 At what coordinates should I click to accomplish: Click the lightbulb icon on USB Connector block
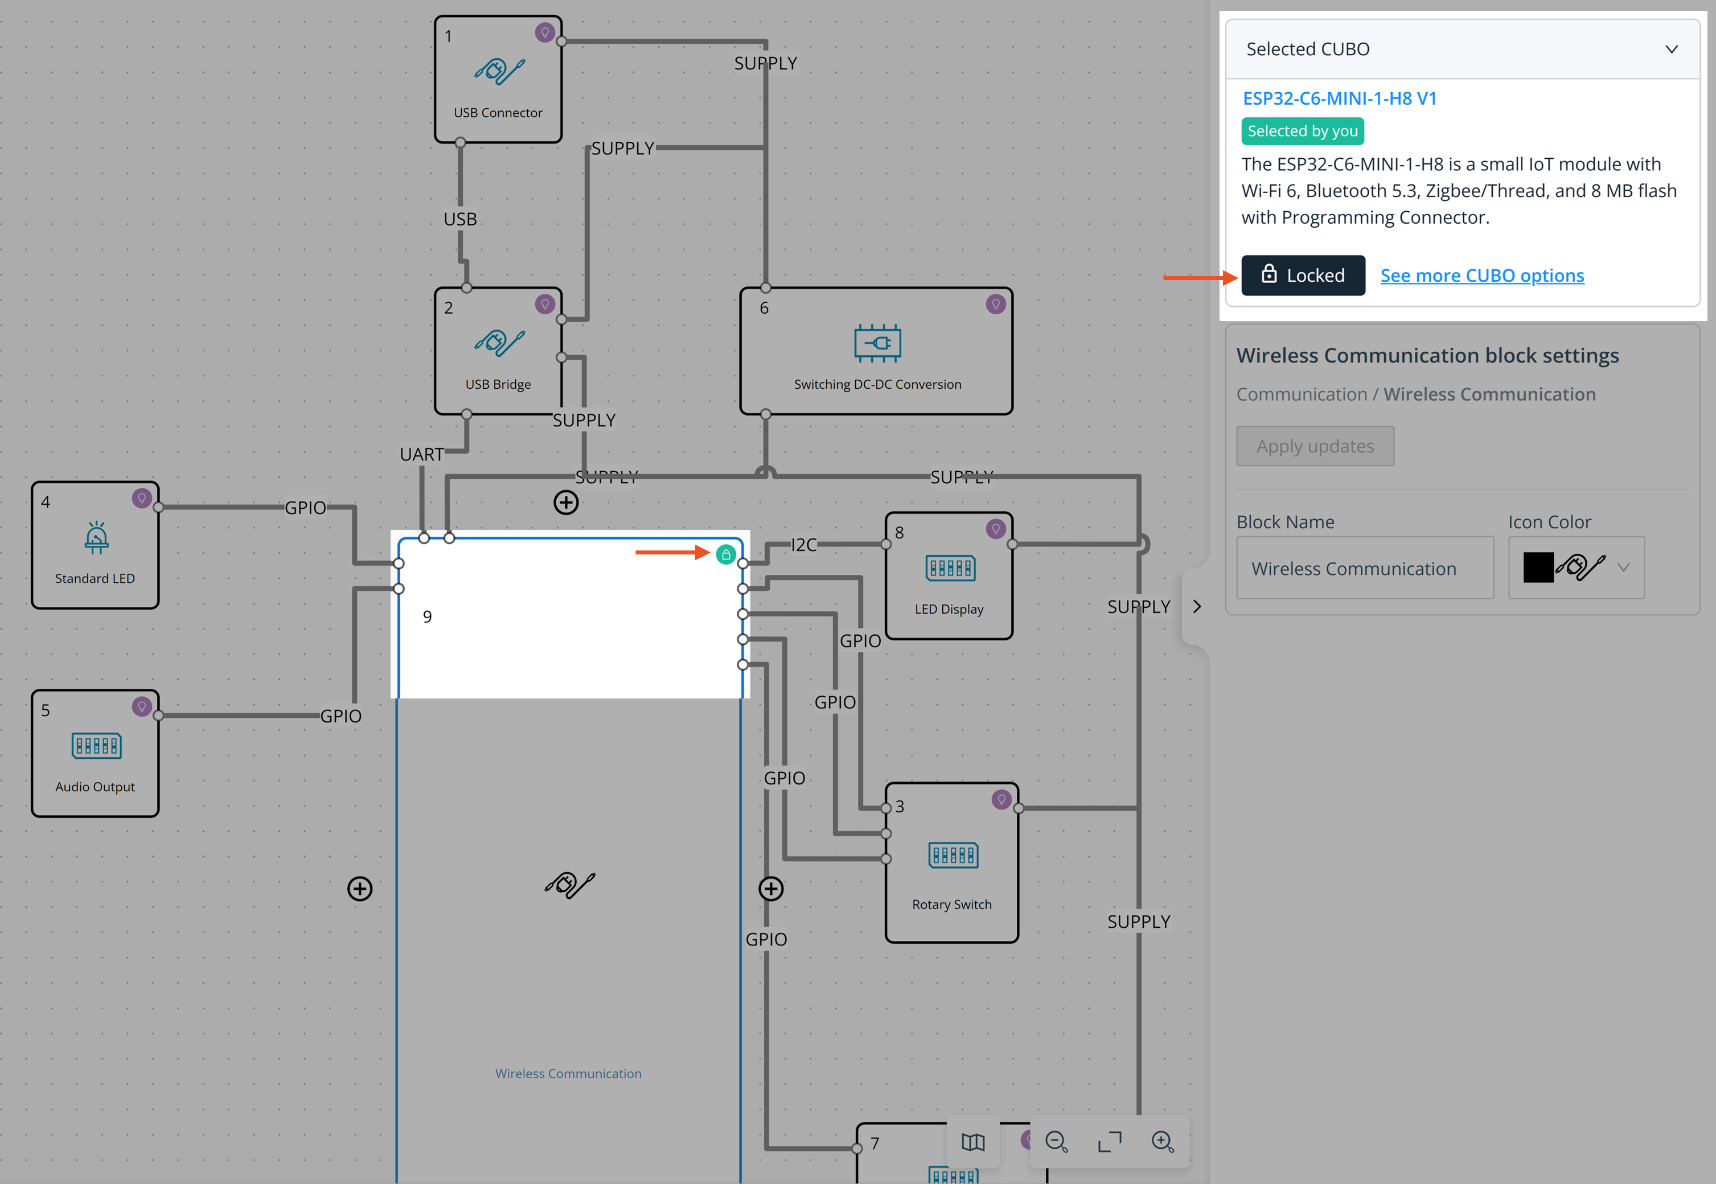pos(544,32)
